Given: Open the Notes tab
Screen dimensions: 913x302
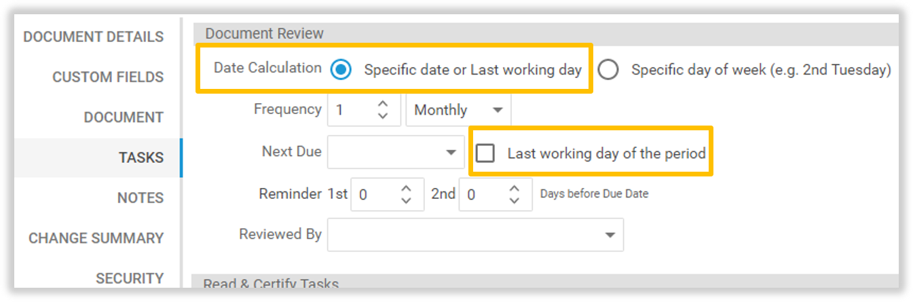Looking at the screenshot, I should [x=141, y=198].
